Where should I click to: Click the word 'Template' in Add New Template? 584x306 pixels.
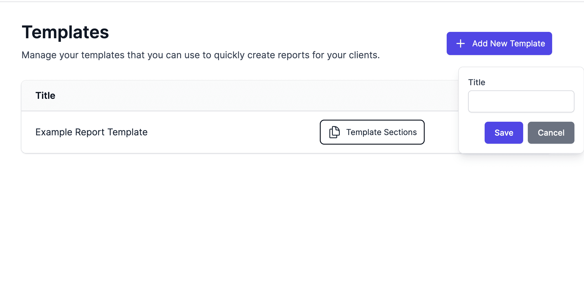(527, 43)
